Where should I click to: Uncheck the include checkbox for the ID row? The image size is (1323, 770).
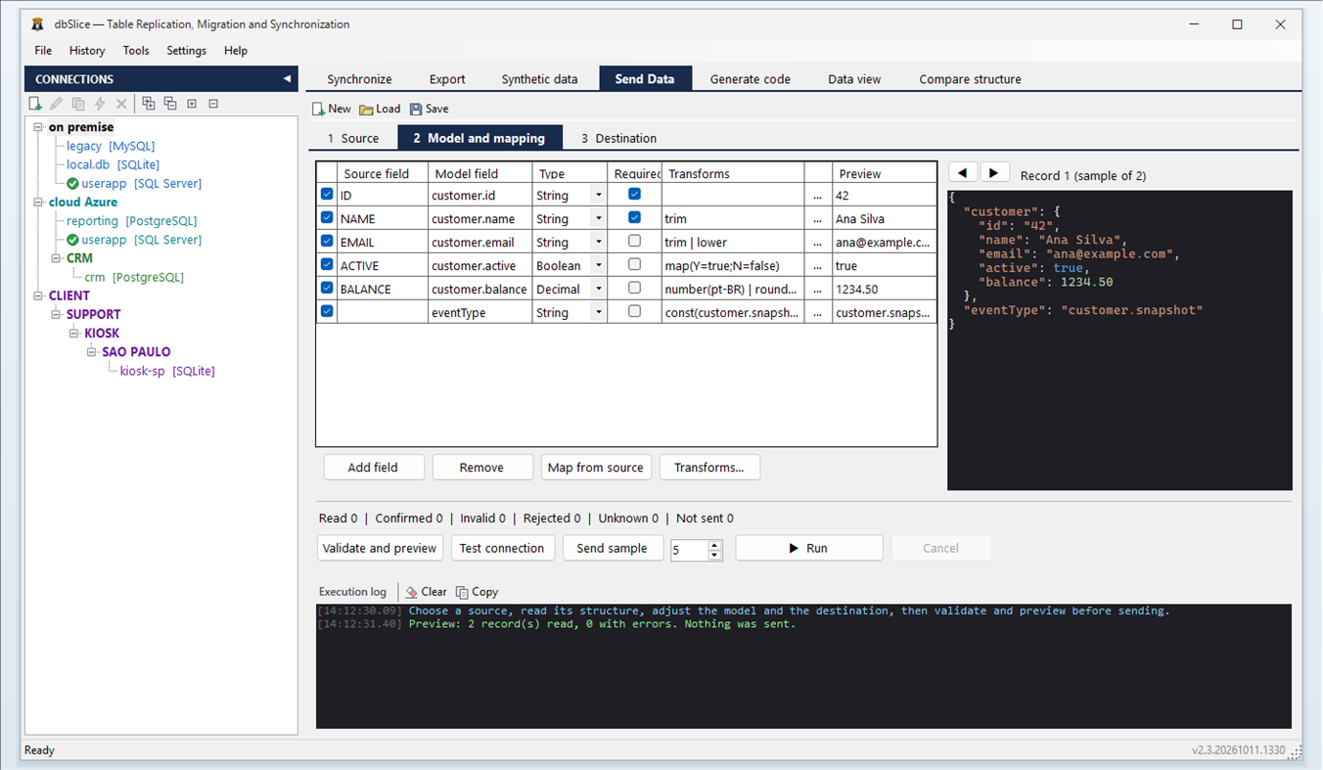click(x=327, y=195)
